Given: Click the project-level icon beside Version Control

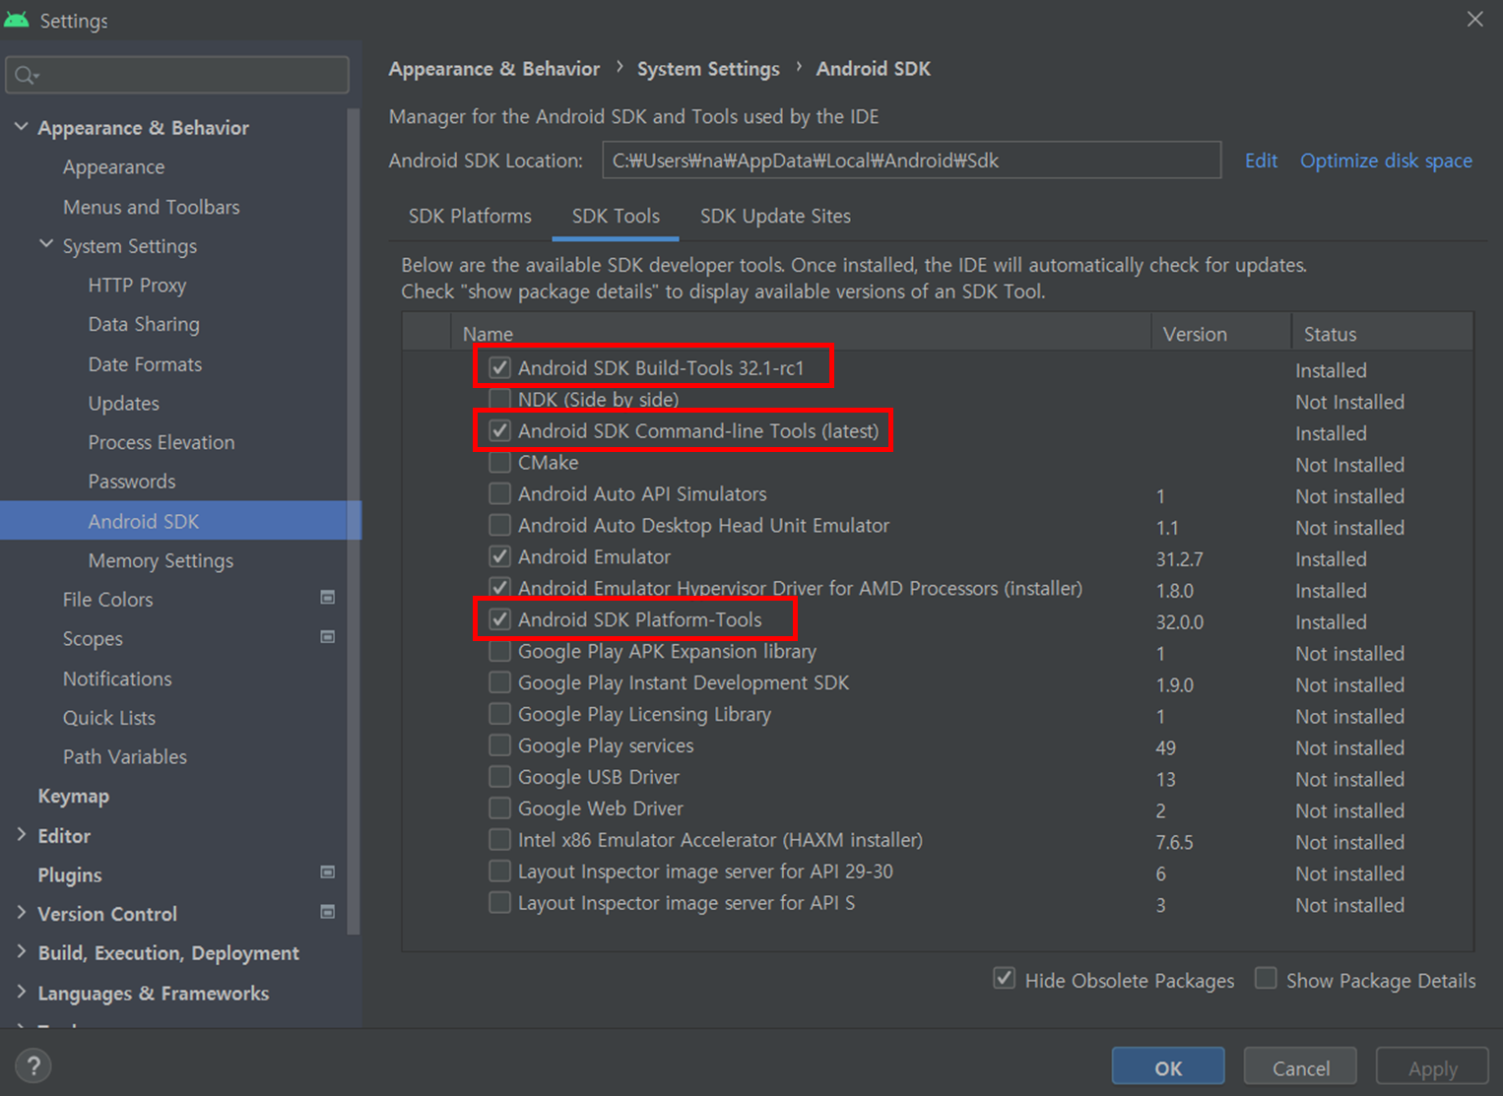Looking at the screenshot, I should pos(328,912).
